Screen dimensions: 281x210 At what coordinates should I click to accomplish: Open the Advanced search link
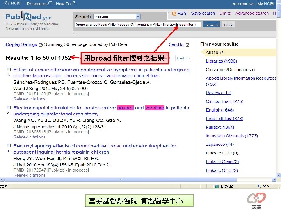(252, 13)
